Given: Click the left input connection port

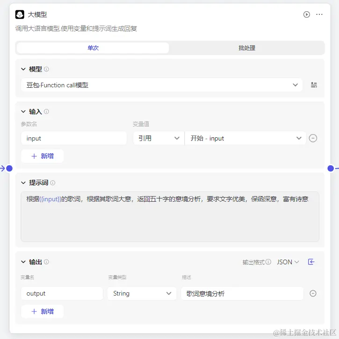Looking at the screenshot, I should click(x=9, y=168).
